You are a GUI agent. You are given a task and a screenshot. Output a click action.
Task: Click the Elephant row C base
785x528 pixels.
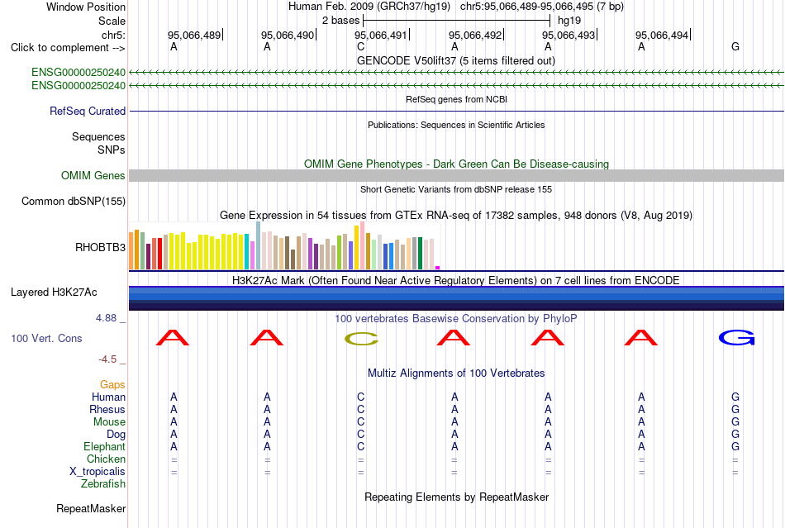pyautogui.click(x=360, y=446)
